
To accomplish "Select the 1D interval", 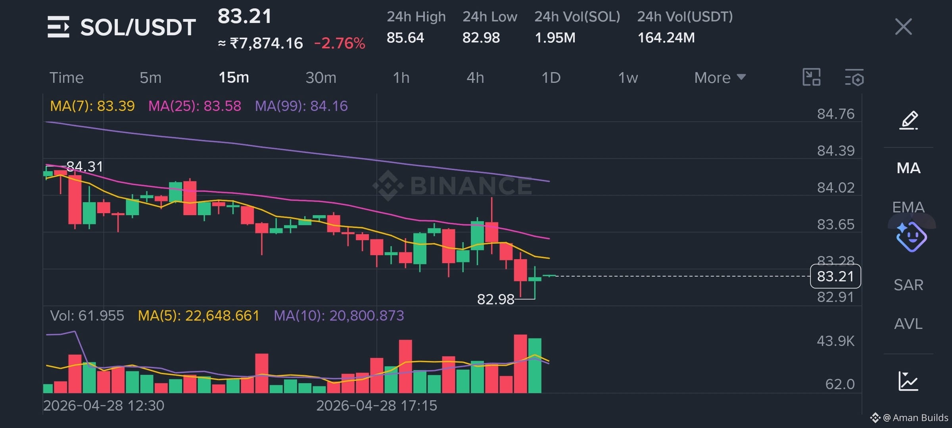I will pyautogui.click(x=551, y=78).
